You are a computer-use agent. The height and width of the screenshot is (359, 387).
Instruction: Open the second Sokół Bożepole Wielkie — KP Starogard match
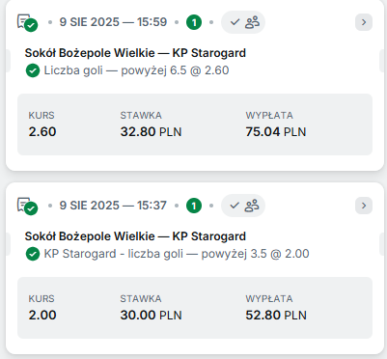tap(135, 236)
